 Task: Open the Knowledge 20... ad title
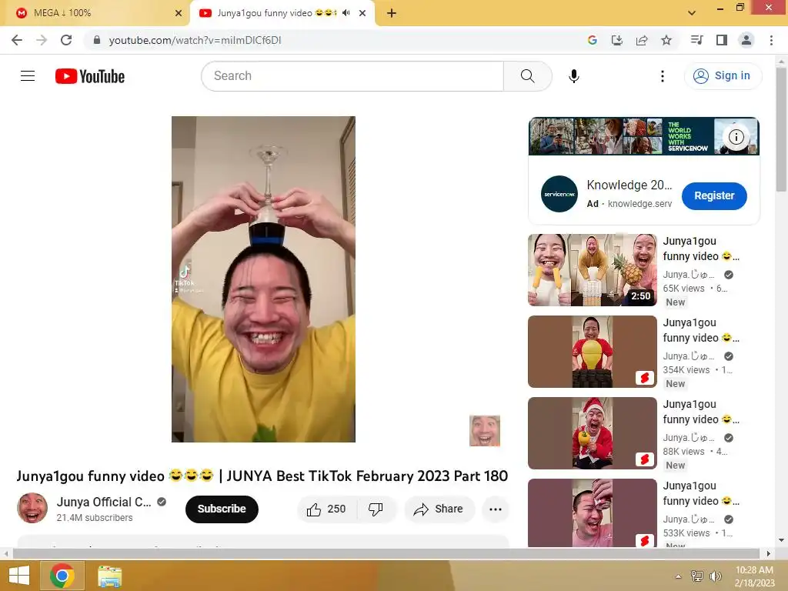tap(629, 185)
